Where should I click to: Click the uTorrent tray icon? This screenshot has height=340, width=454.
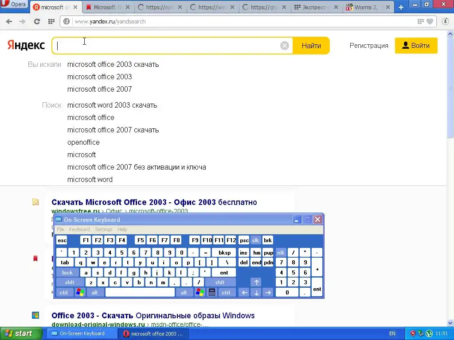pos(429,333)
